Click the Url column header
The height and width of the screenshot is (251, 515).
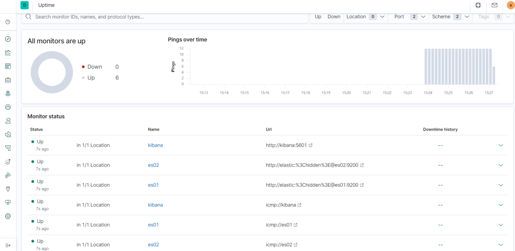[268, 129]
